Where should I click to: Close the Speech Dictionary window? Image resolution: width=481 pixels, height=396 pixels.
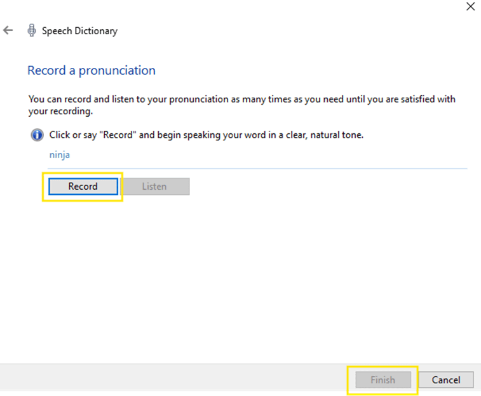[470, 7]
